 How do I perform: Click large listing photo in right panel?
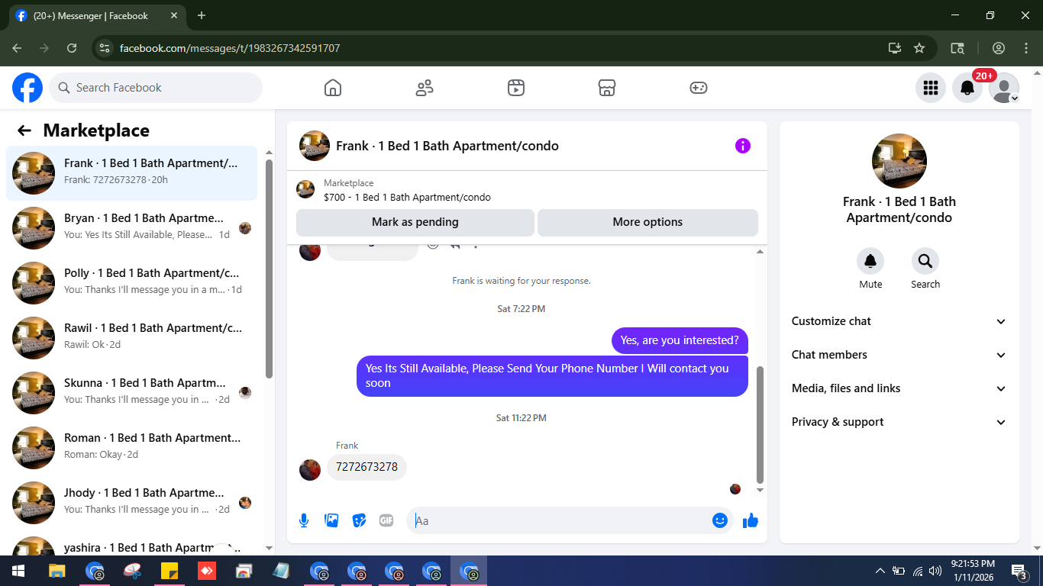[899, 161]
